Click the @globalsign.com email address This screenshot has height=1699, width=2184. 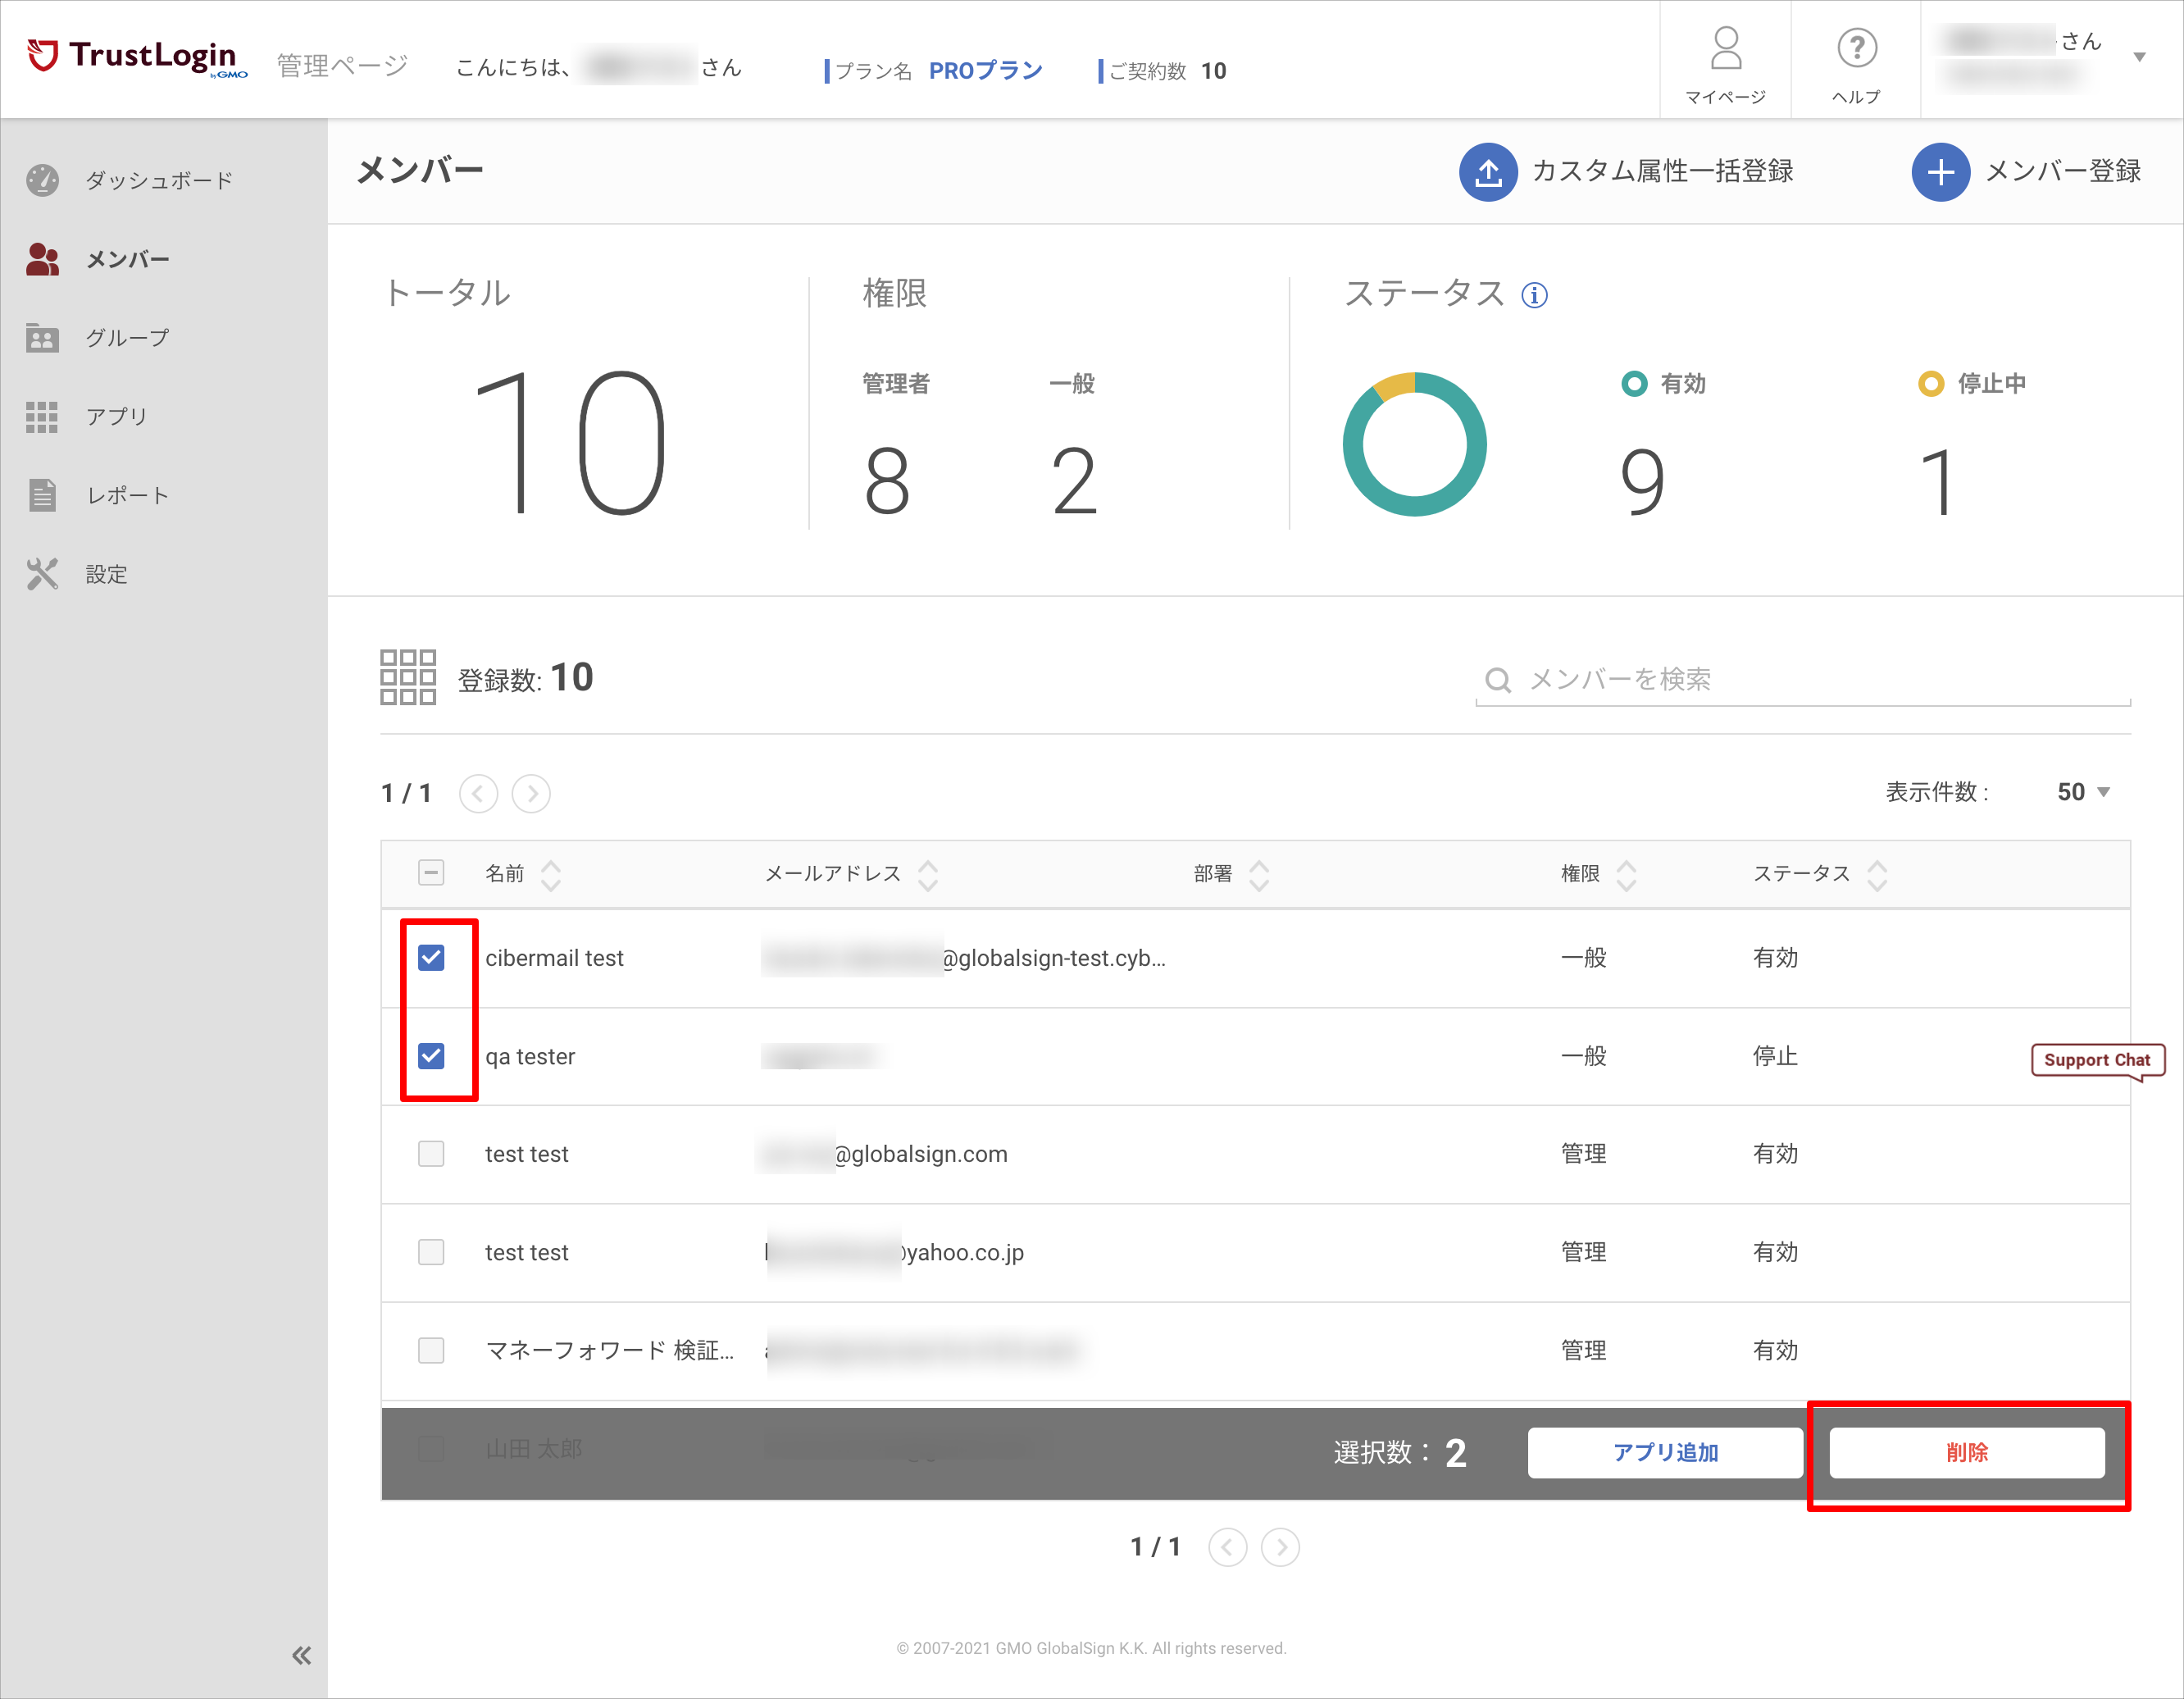[x=921, y=1154]
